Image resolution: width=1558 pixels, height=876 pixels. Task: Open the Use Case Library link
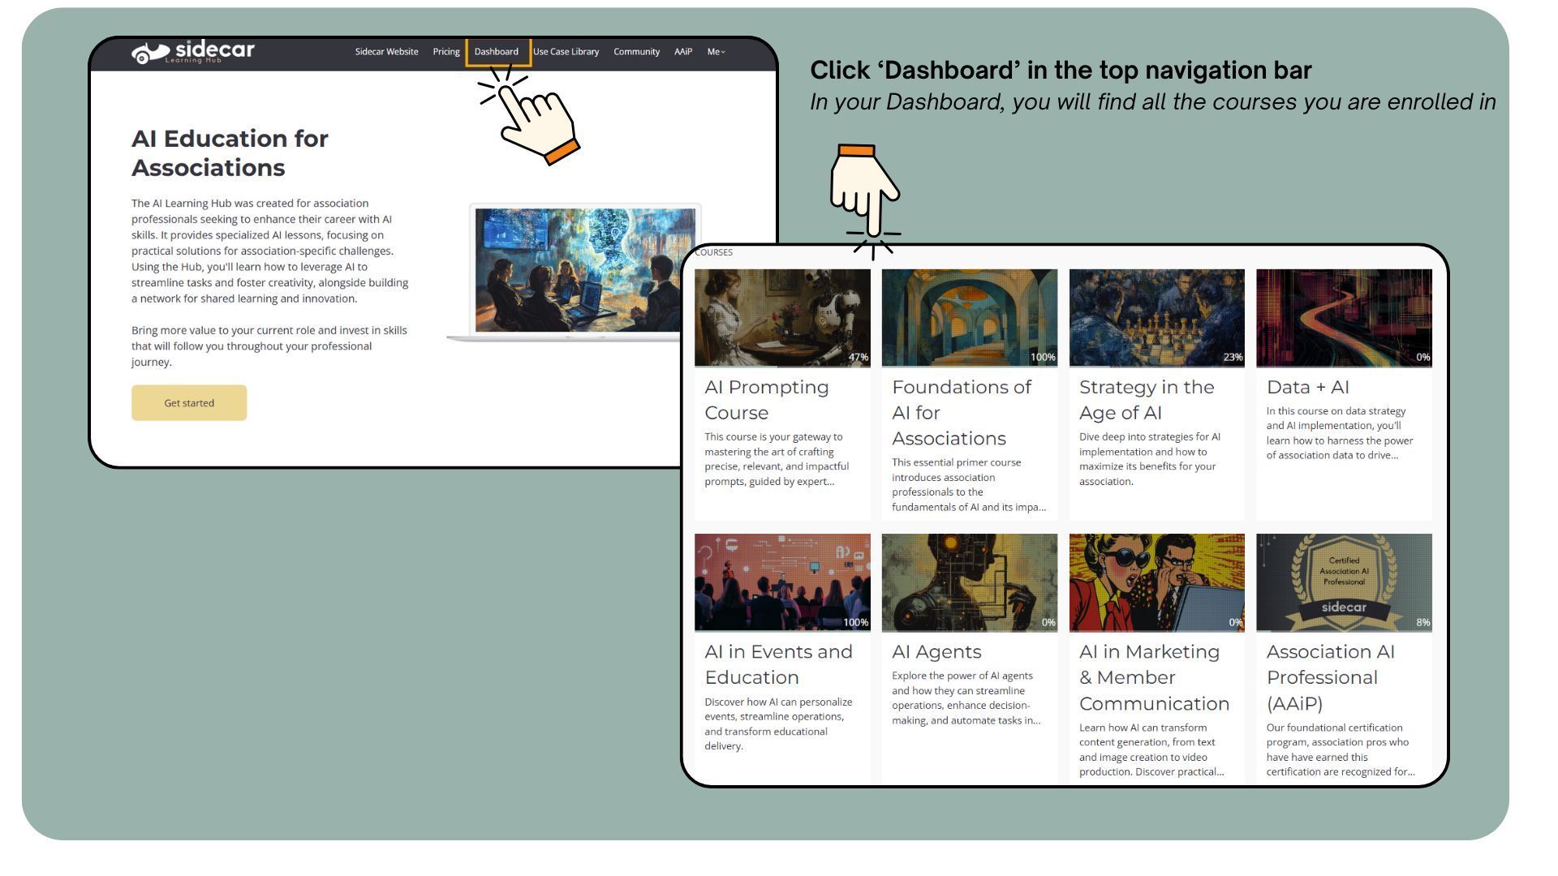click(566, 52)
